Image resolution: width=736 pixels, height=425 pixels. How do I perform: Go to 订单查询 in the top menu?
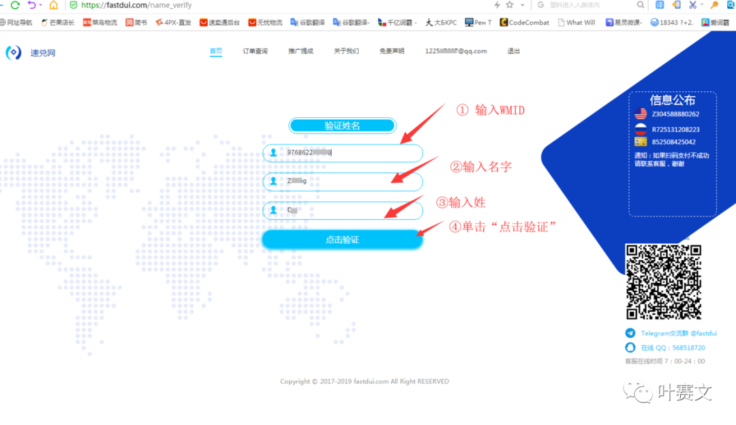coord(255,51)
